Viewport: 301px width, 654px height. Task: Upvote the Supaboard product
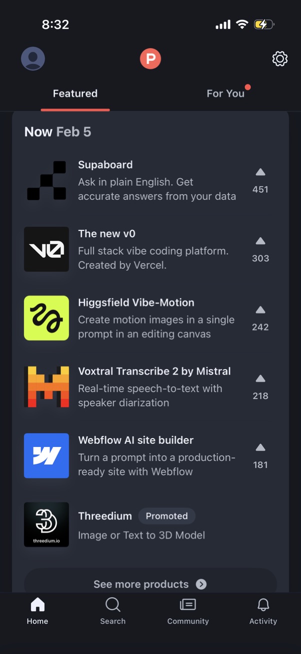tap(260, 180)
